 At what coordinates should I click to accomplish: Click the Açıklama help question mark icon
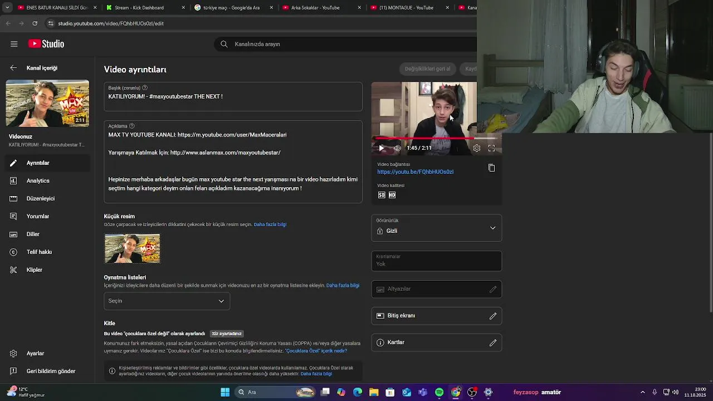(131, 126)
